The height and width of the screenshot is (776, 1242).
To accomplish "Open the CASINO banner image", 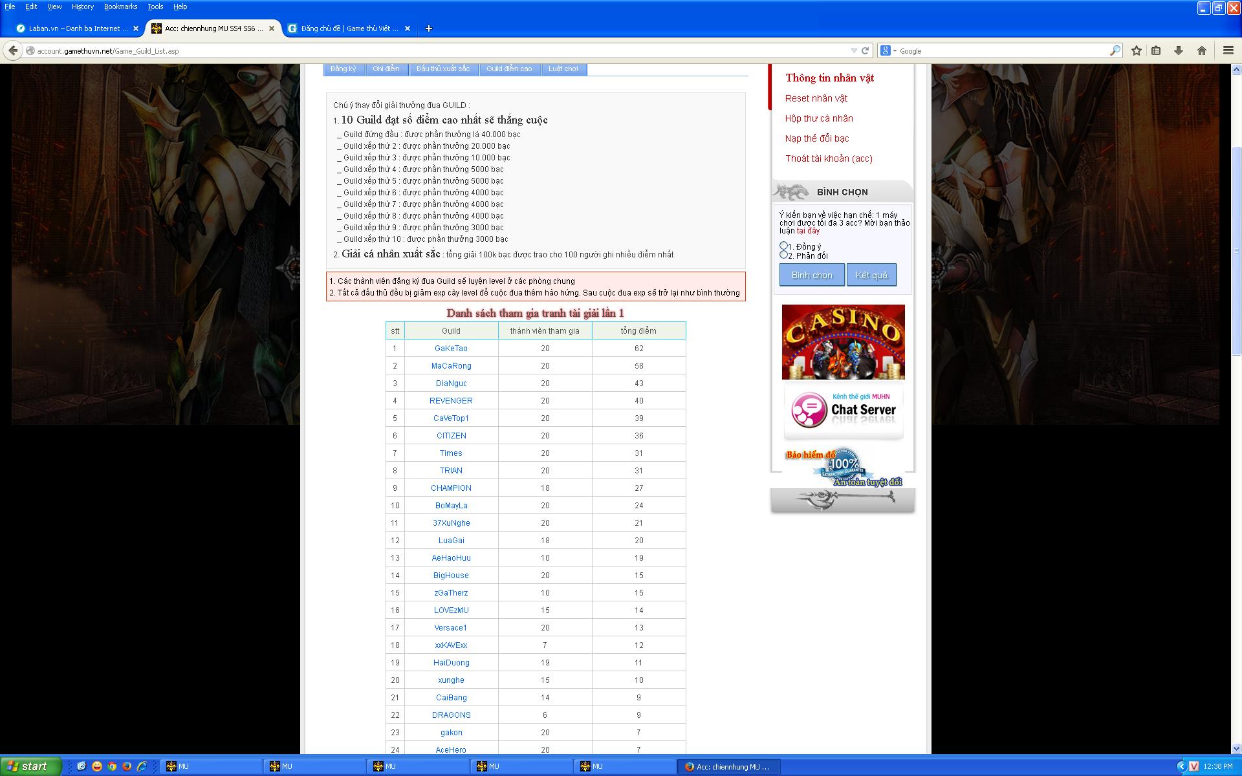I will pos(843,342).
